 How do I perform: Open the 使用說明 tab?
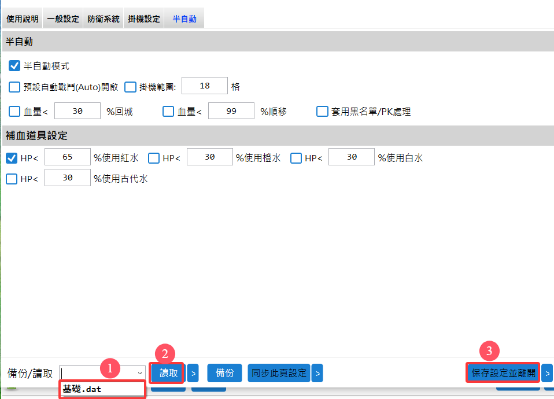[x=23, y=19]
